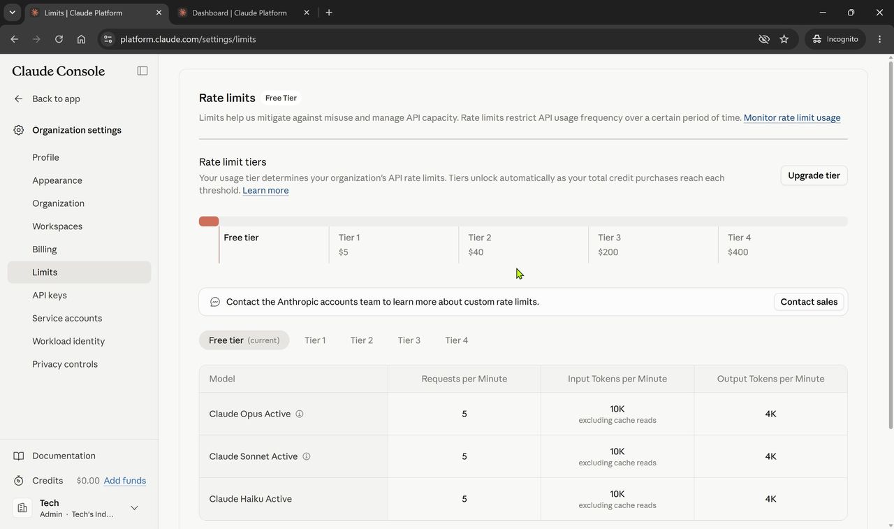Select the Tier 3 rate limits tab
Viewport: 894px width, 529px height.
click(409, 340)
